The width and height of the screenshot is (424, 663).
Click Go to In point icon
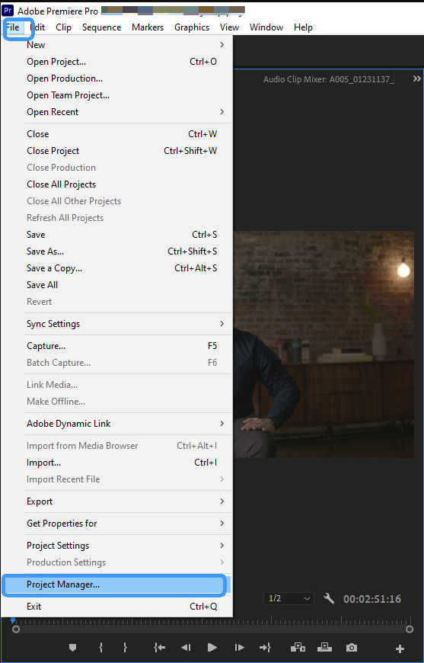pos(160,648)
